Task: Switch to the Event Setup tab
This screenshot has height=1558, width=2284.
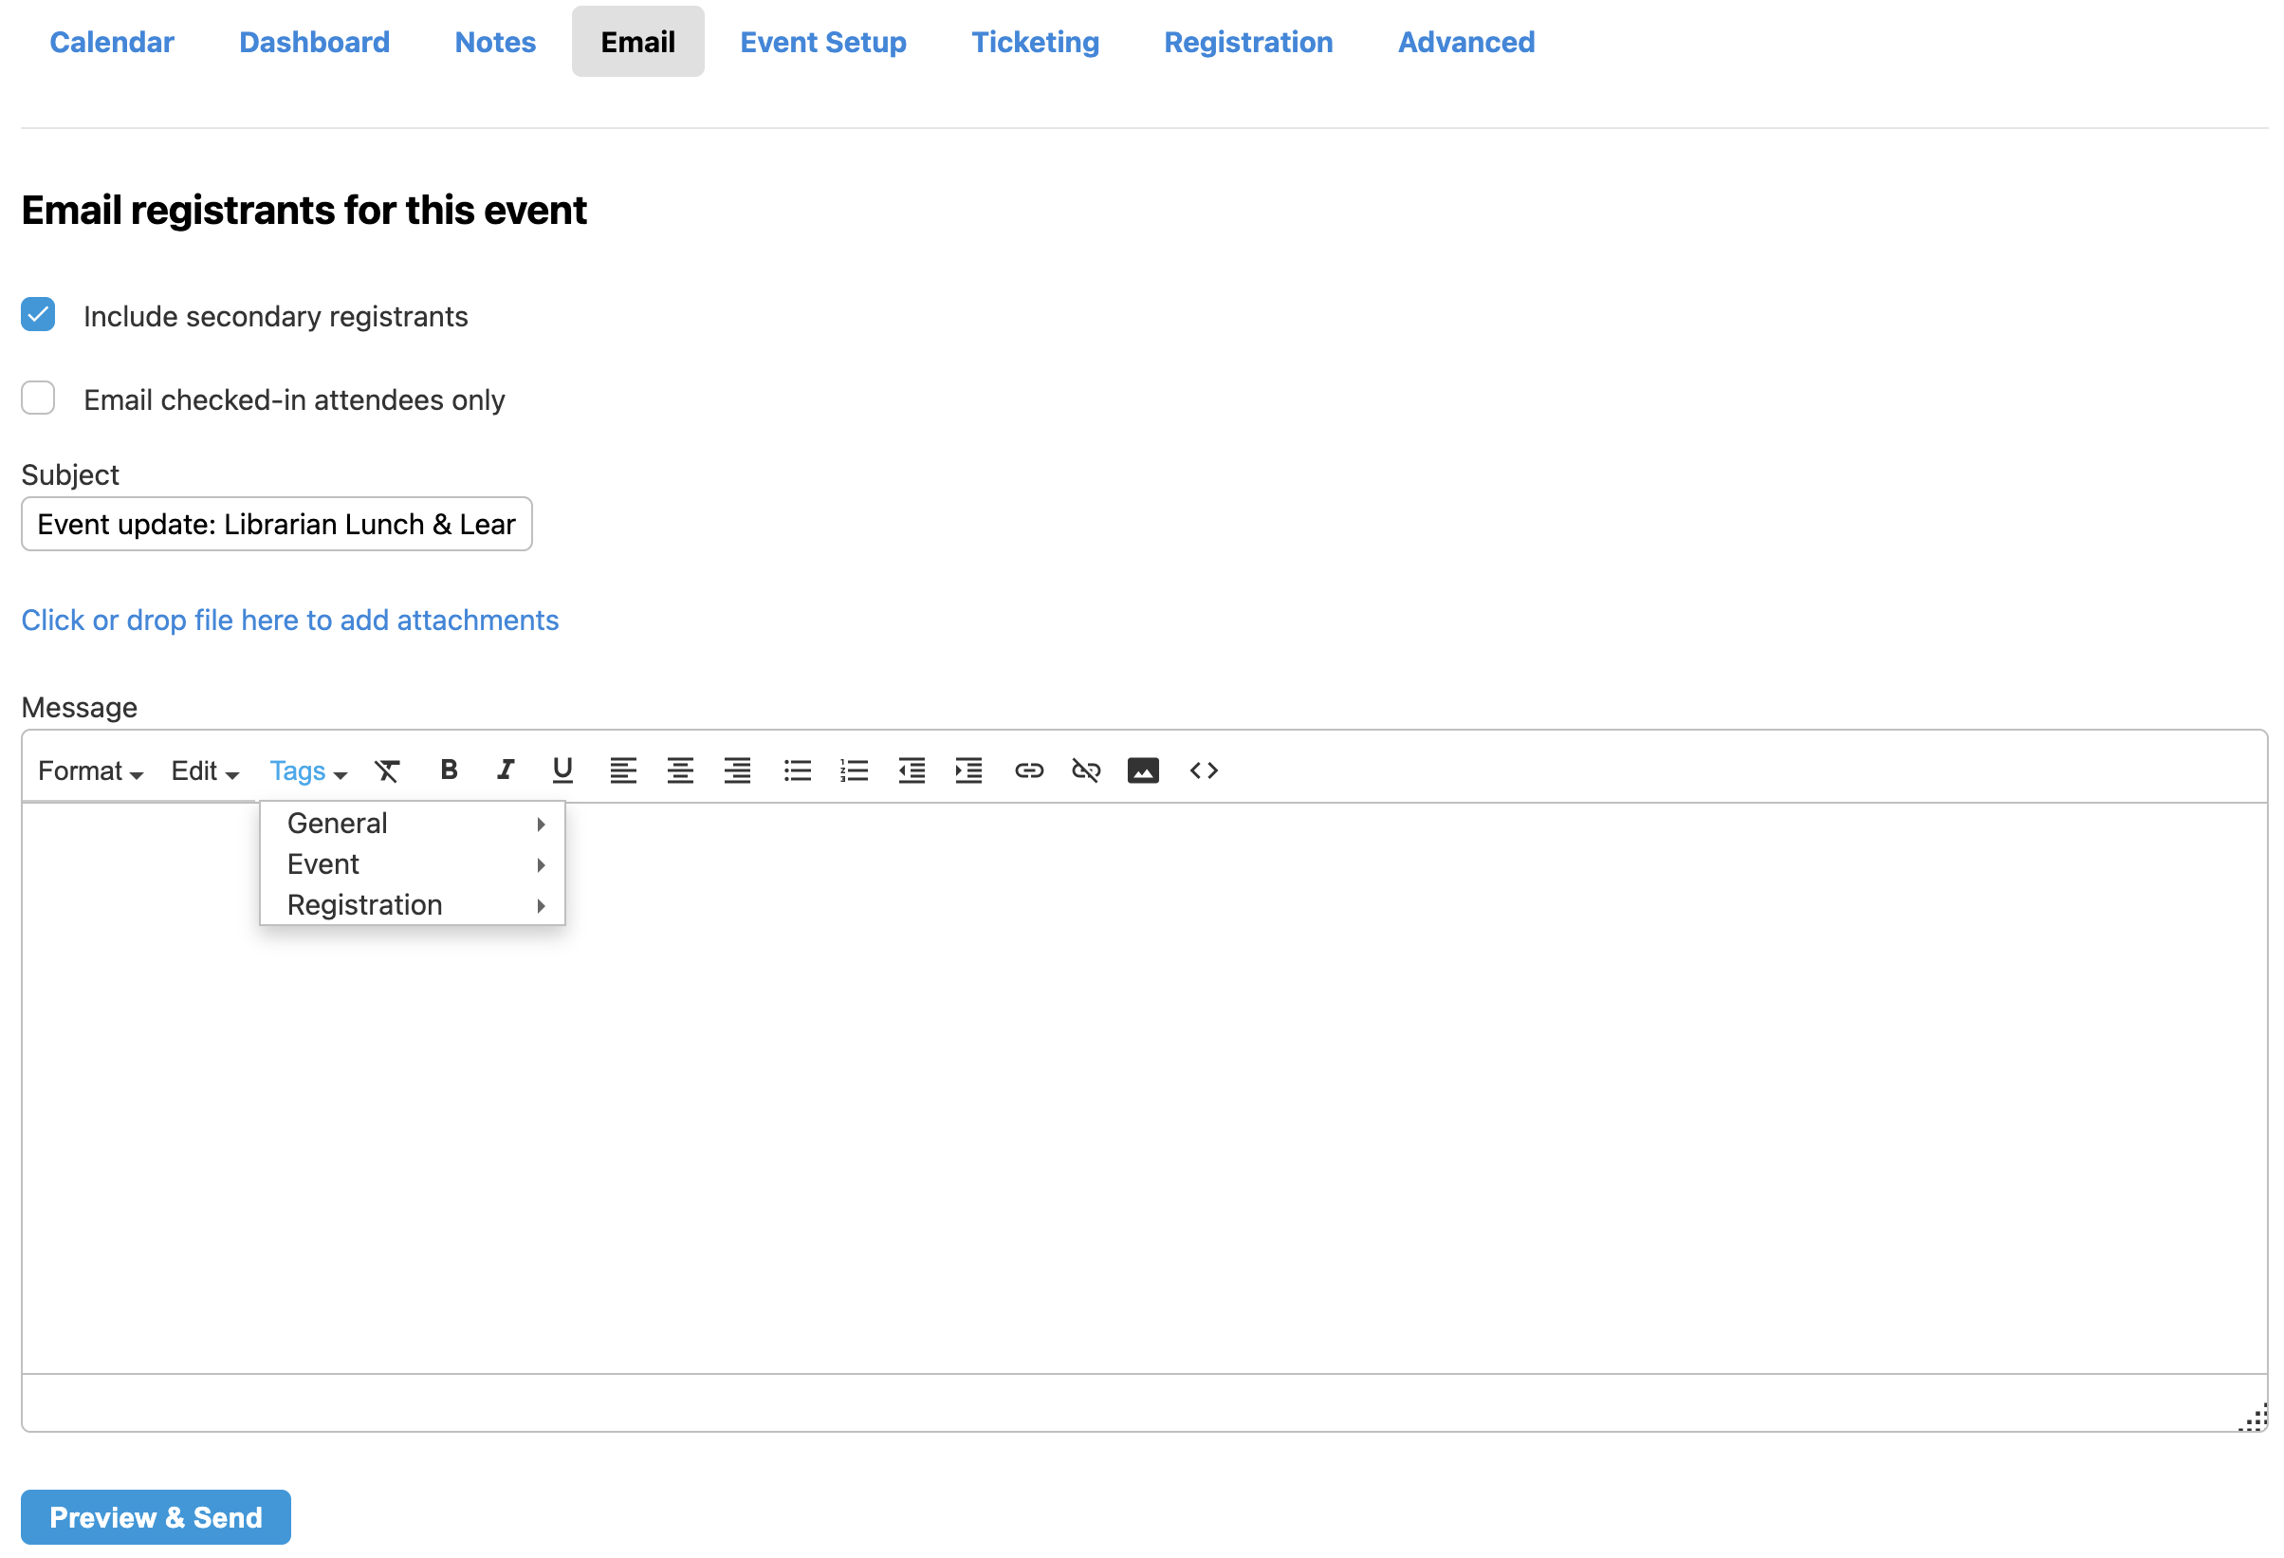Action: pos(822,43)
